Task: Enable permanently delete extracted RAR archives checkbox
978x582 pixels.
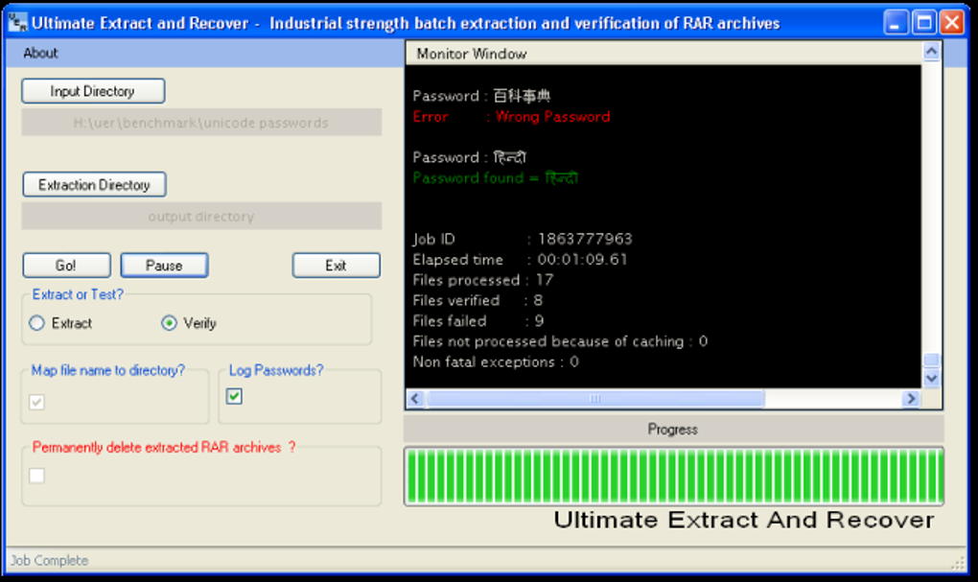Action: coord(36,476)
